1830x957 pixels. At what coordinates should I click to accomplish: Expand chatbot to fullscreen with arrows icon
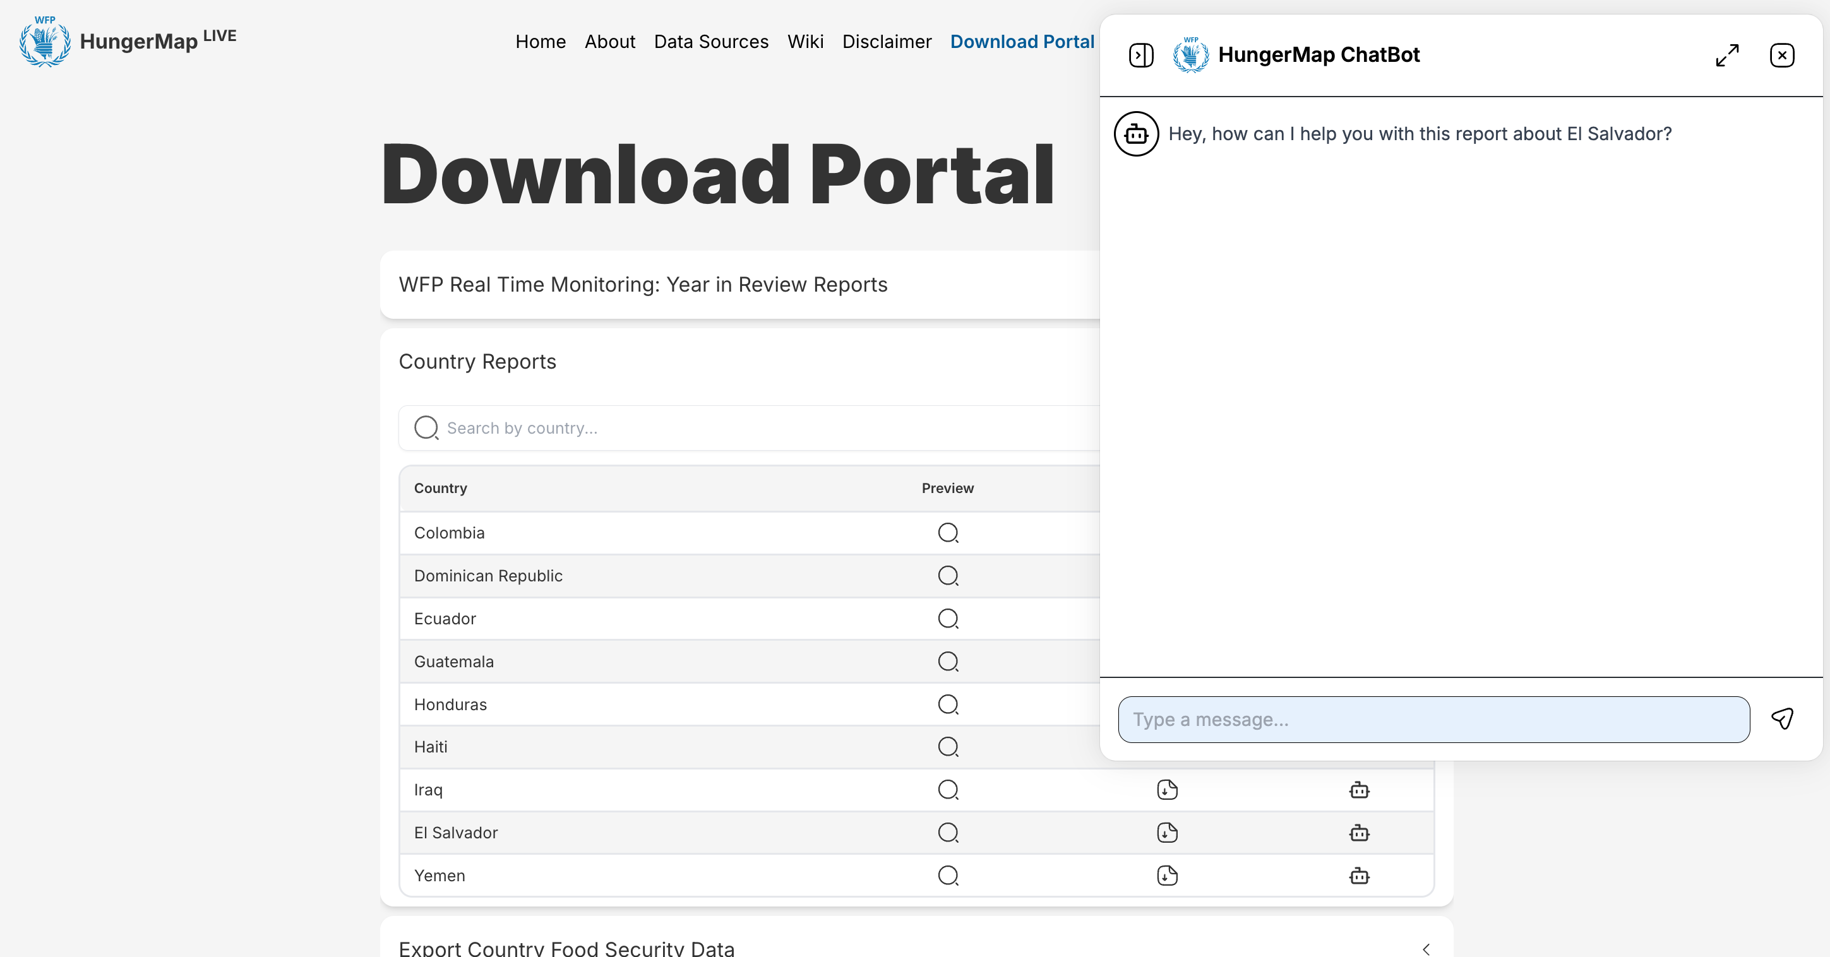[x=1727, y=56]
